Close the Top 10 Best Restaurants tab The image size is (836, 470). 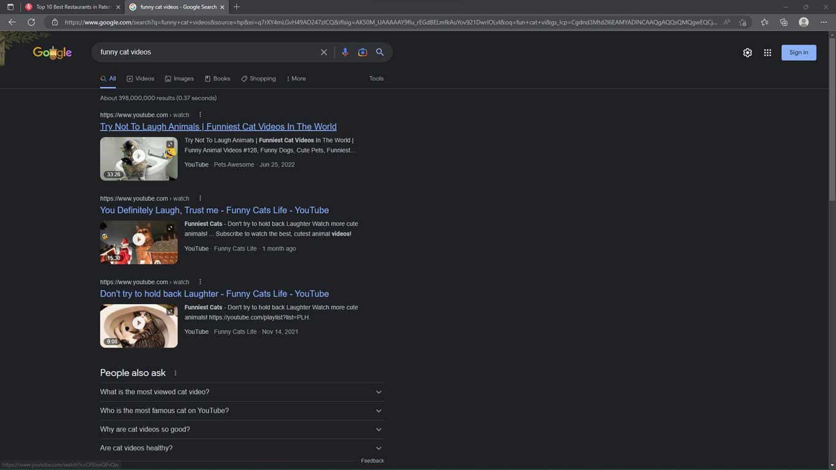pyautogui.click(x=117, y=7)
